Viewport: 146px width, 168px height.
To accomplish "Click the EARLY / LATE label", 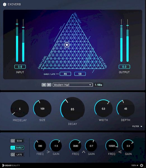I will [x=49, y=74].
